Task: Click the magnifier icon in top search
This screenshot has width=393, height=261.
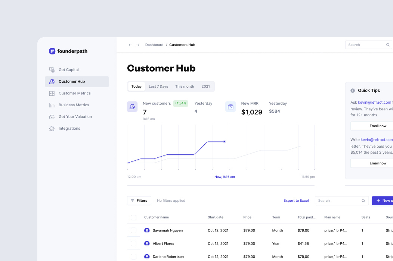Action: click(388, 45)
